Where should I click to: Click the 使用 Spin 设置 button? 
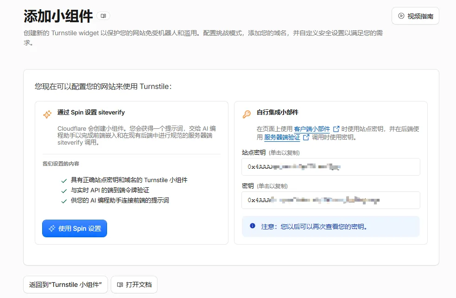click(75, 228)
